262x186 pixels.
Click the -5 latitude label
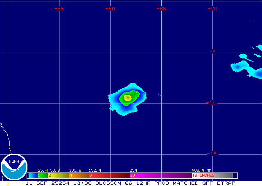click(x=212, y=52)
